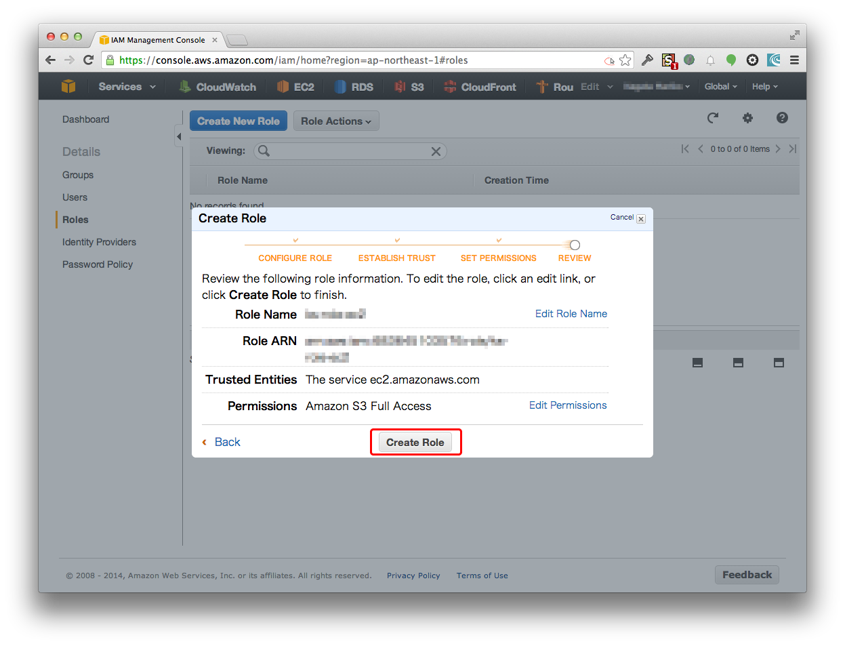Bookmark this page with the star icon
This screenshot has height=646, width=845.
pyautogui.click(x=625, y=60)
